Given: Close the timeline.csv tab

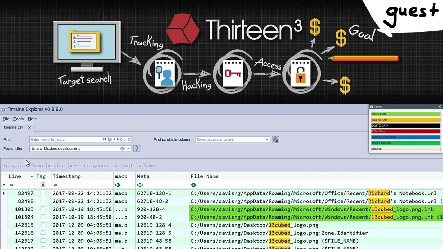Looking at the screenshot, I should 29,127.
